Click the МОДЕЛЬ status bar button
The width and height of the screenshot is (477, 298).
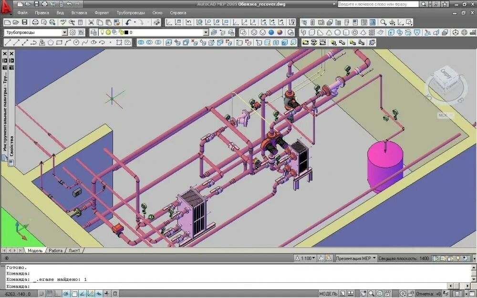328,293
